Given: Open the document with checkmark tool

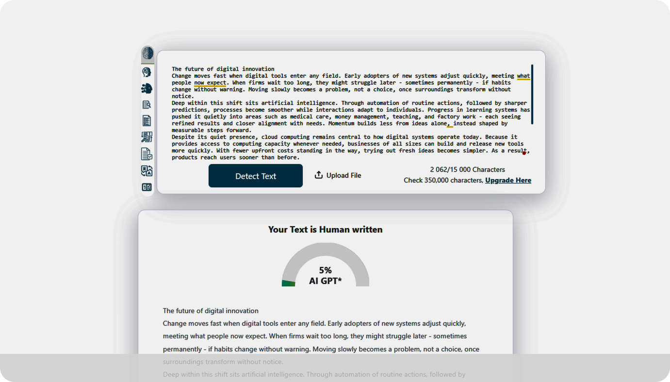Looking at the screenshot, I should tap(147, 154).
